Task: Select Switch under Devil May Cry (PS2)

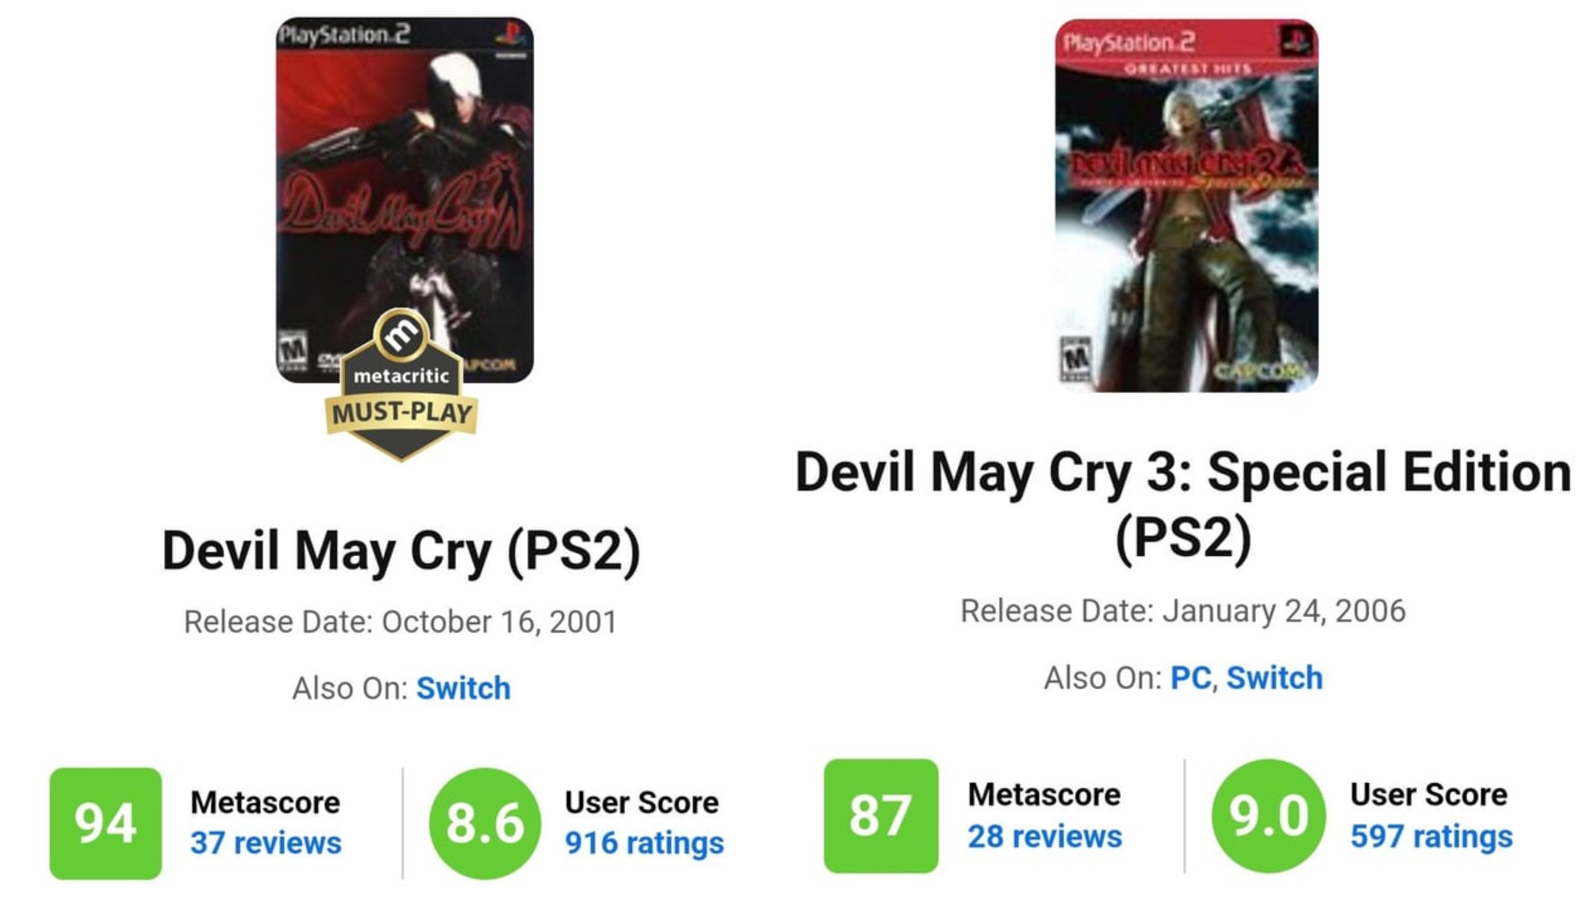Action: click(463, 688)
